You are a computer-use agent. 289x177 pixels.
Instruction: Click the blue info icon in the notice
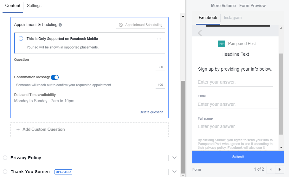(21, 39)
